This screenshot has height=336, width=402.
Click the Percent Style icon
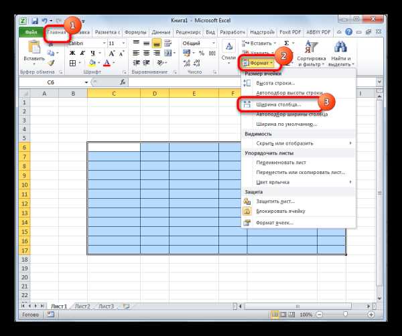[202, 54]
